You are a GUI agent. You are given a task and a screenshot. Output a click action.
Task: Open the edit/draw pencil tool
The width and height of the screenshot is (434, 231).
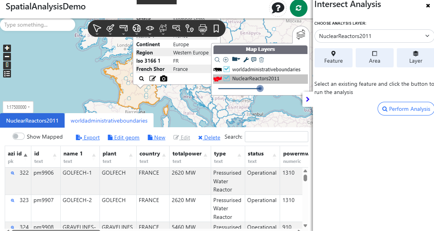(x=110, y=28)
